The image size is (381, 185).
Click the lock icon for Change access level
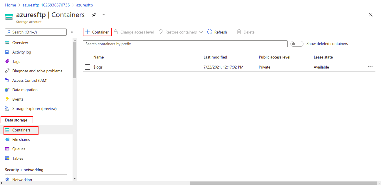pos(116,32)
